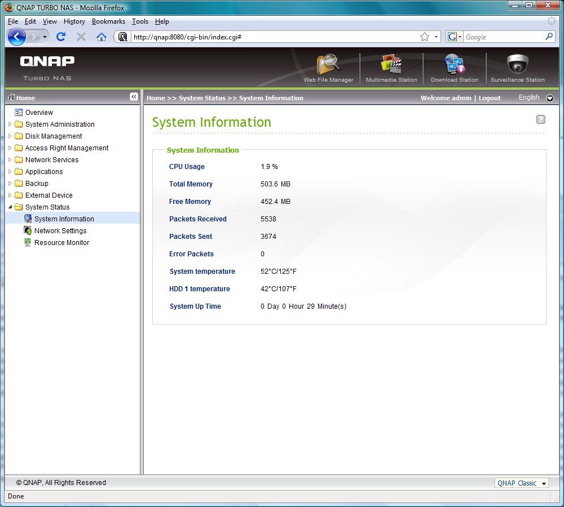Click the Firefox back button
564x507 pixels.
(16, 37)
